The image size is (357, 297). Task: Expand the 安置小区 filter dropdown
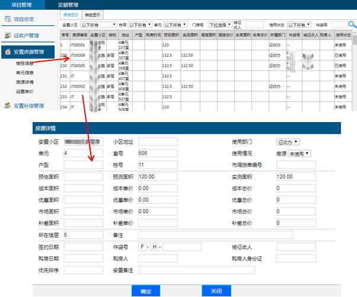point(98,24)
